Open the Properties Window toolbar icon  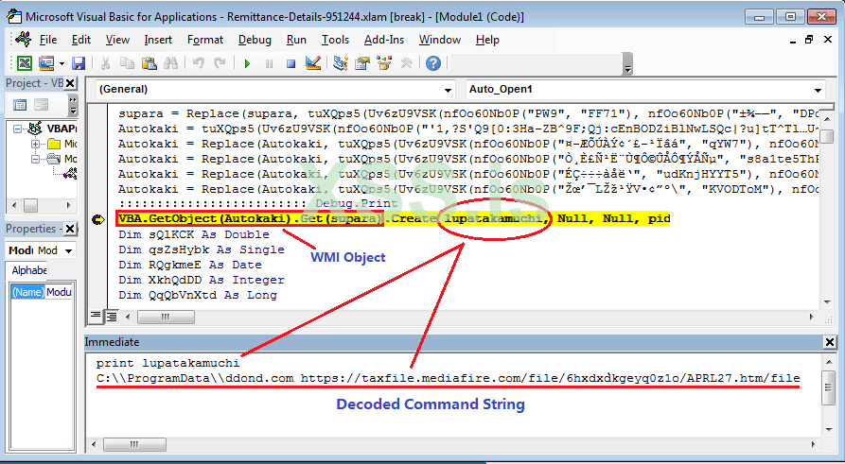click(362, 63)
